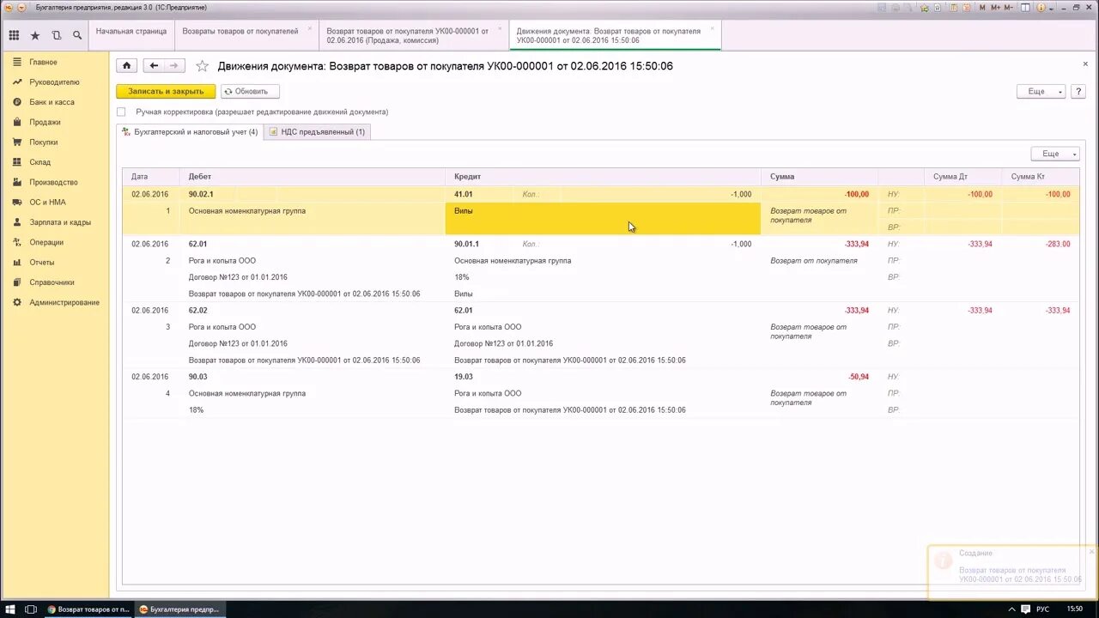Close the Возвраты товаров от покупателей tab
Image resolution: width=1099 pixels, height=618 pixels.
click(x=310, y=28)
